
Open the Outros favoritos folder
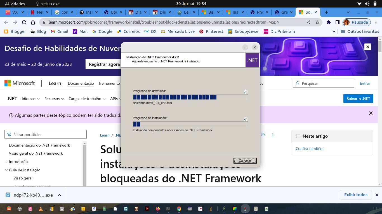(x=360, y=31)
